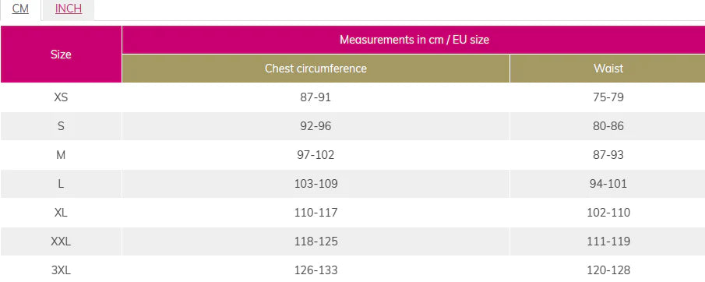This screenshot has height=282, width=705.
Task: Select the XL size row label
Action: [61, 213]
